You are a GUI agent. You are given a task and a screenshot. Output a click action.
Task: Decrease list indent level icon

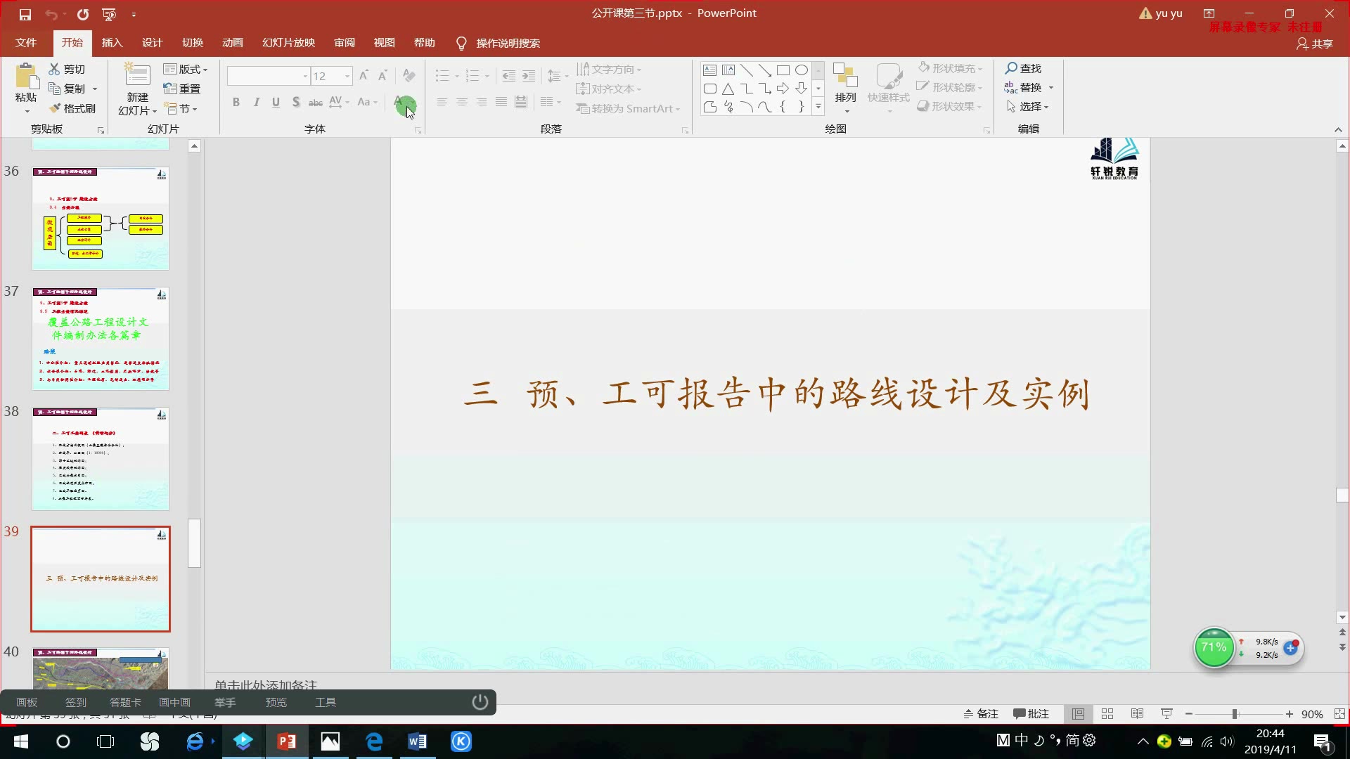tap(509, 76)
